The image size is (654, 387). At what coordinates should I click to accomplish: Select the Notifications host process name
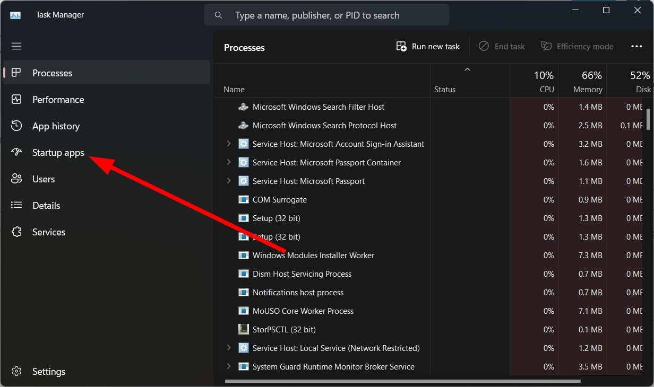[x=298, y=293]
